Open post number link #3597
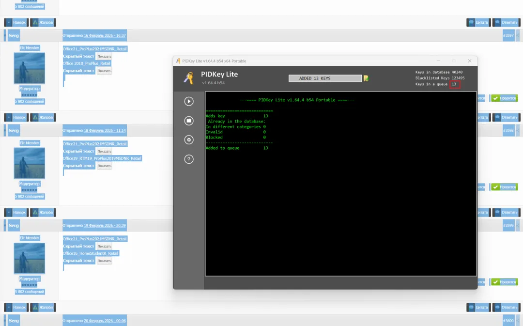Screen dimensions: 523x326 [x=508, y=35]
